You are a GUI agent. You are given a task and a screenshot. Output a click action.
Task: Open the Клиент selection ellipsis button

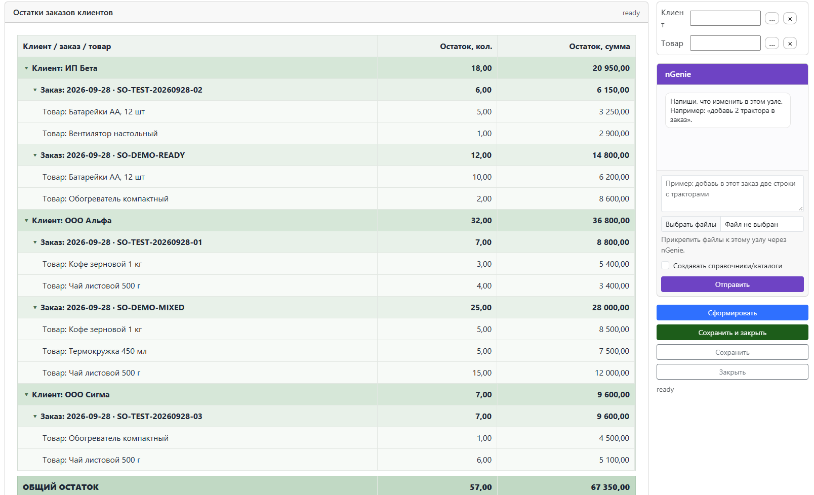point(771,18)
